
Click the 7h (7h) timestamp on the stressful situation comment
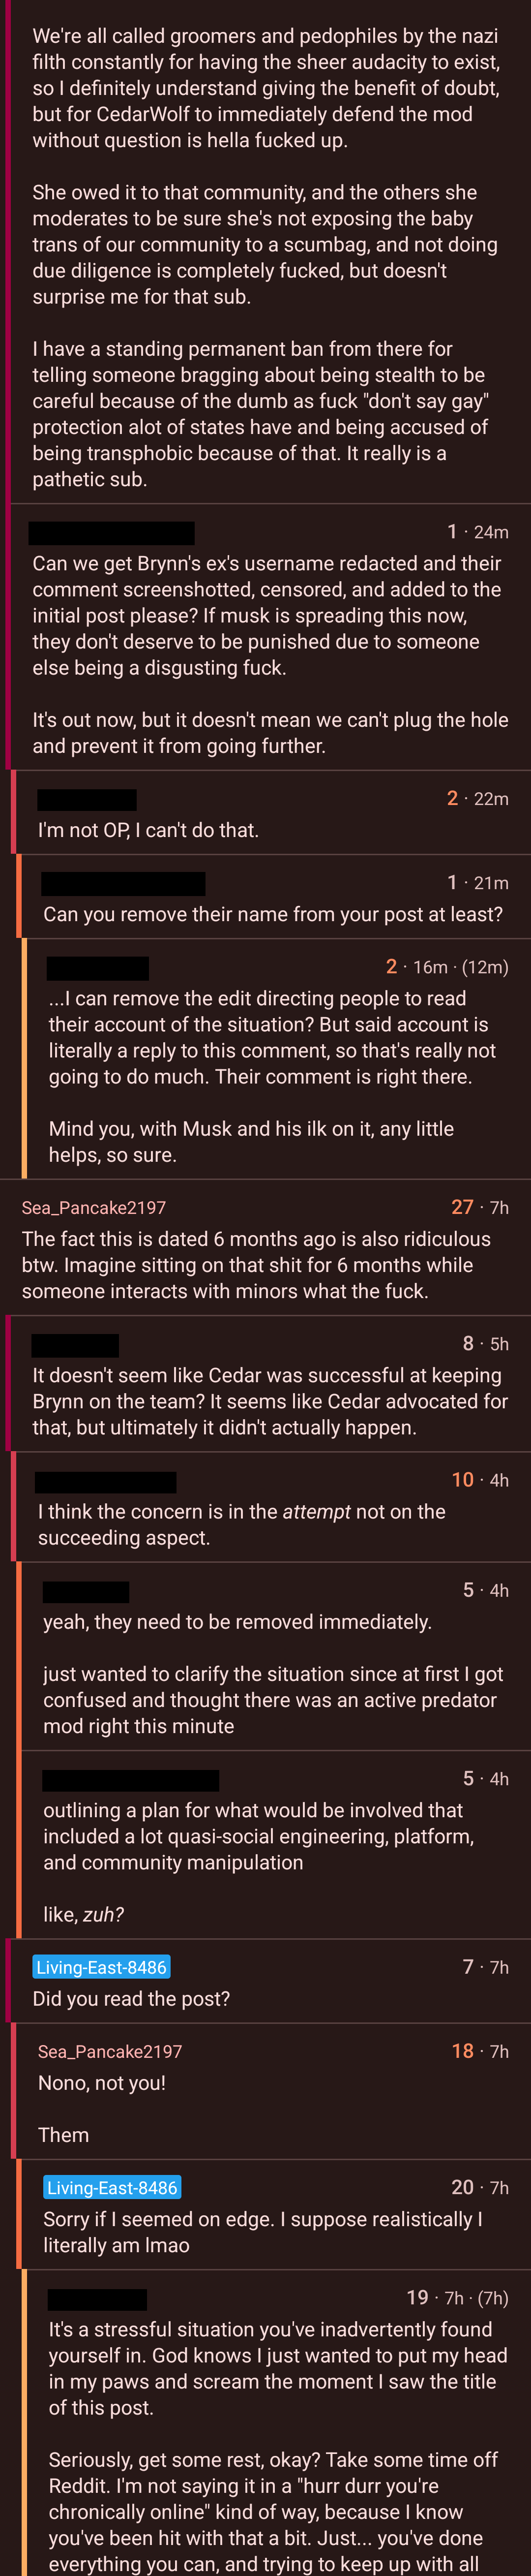[476, 2298]
